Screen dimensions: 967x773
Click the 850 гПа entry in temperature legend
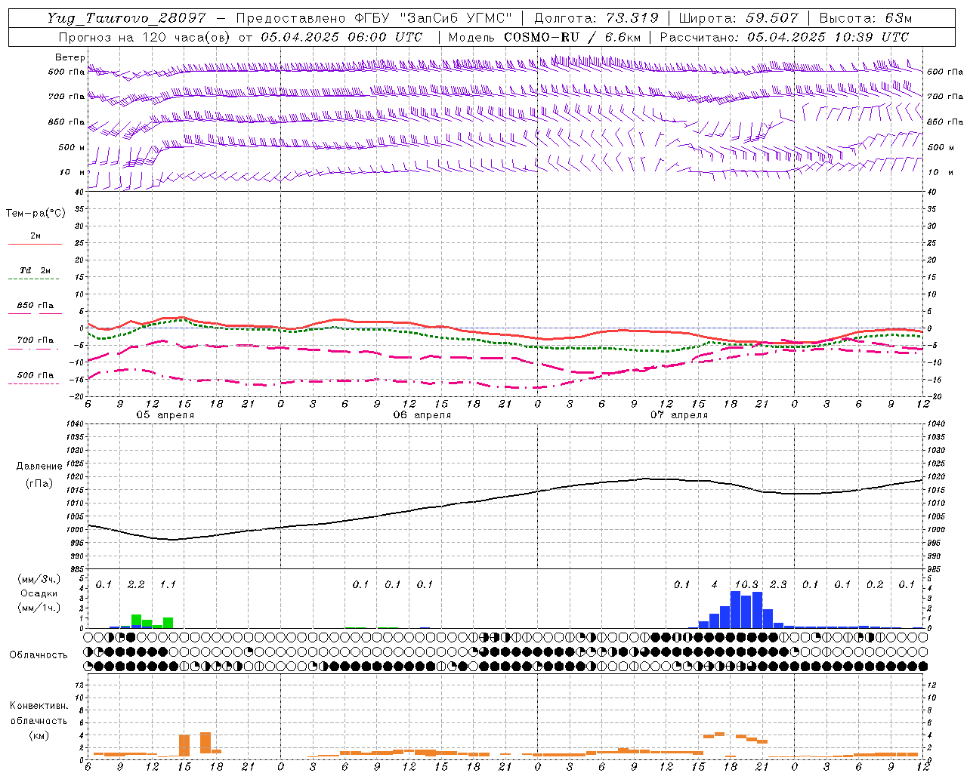point(36,306)
